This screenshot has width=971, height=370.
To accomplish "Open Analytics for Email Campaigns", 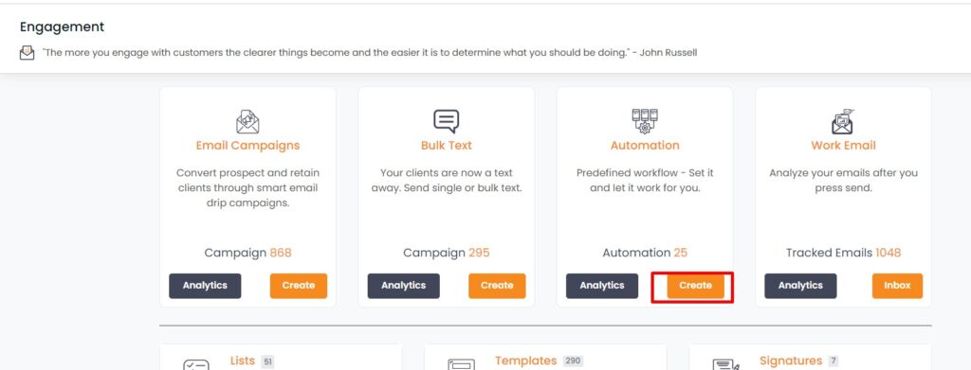I will coord(205,286).
